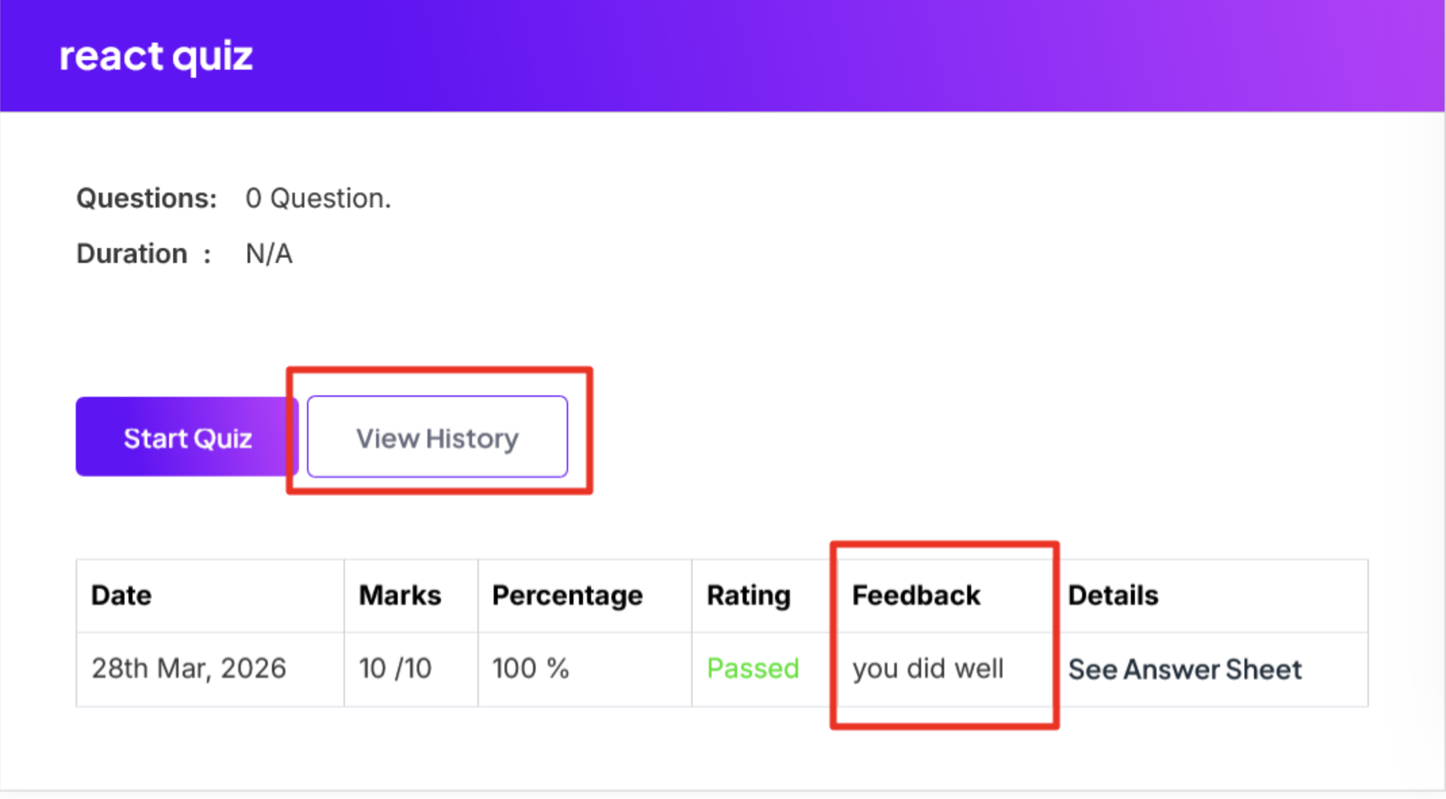Select the "you did well" feedback text
1446x799 pixels.
[x=927, y=669]
